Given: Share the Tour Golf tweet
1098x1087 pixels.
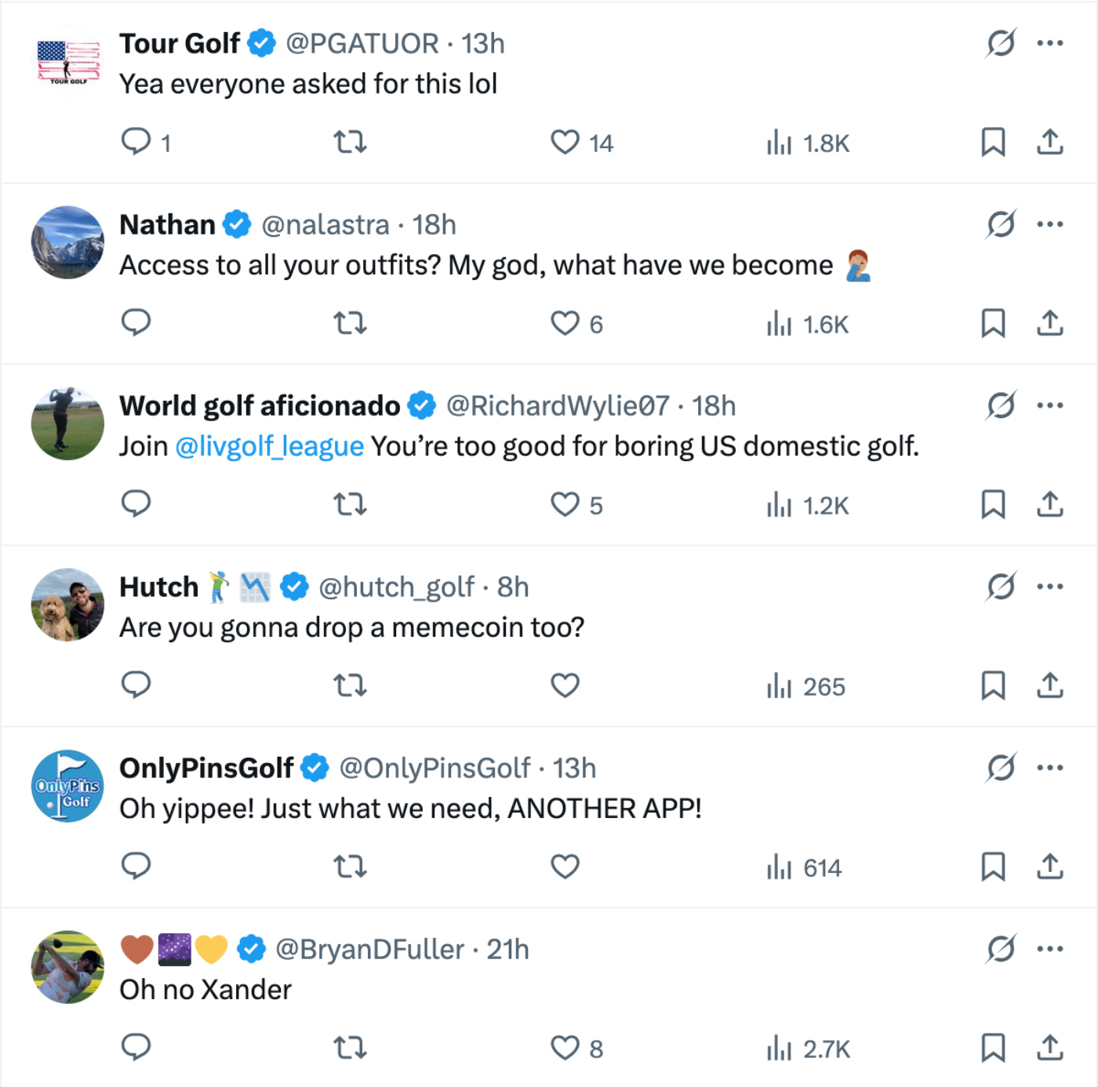Looking at the screenshot, I should click(1049, 142).
